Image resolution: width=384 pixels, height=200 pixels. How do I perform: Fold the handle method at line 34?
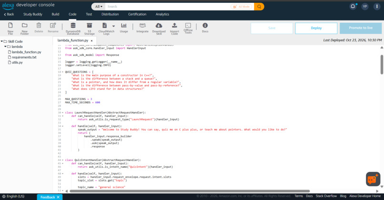tap(63, 126)
